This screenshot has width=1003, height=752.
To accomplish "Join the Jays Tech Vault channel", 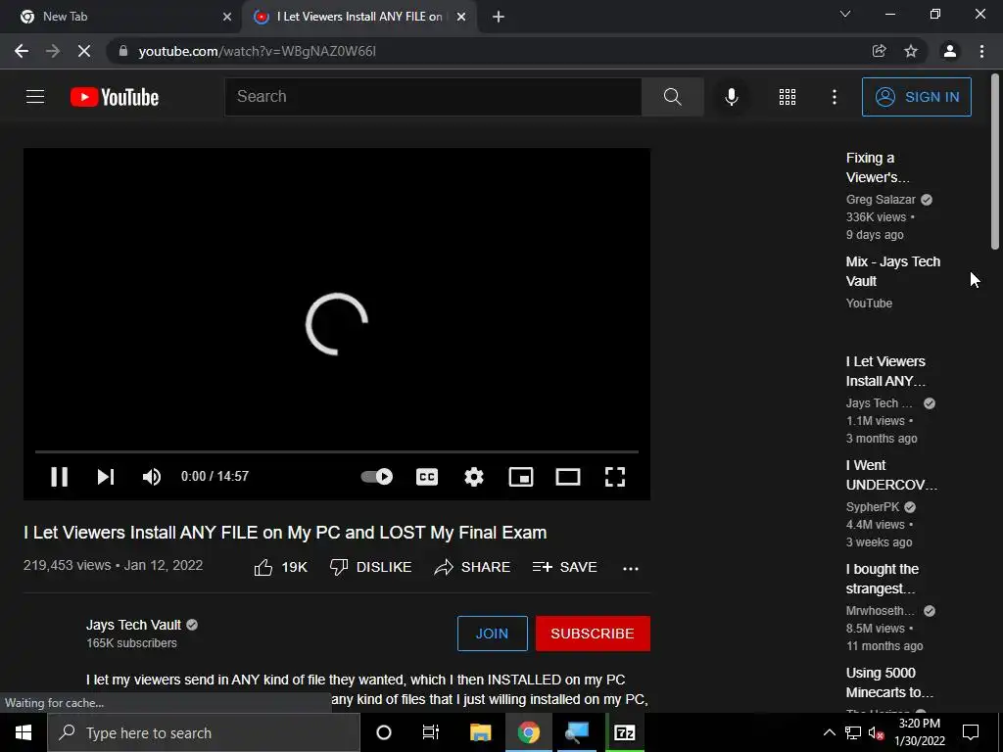I will (493, 634).
